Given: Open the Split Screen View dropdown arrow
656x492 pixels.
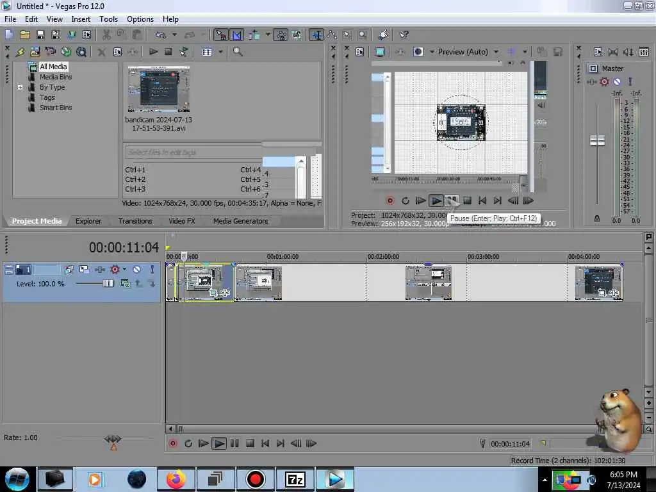Looking at the screenshot, I should (x=432, y=52).
